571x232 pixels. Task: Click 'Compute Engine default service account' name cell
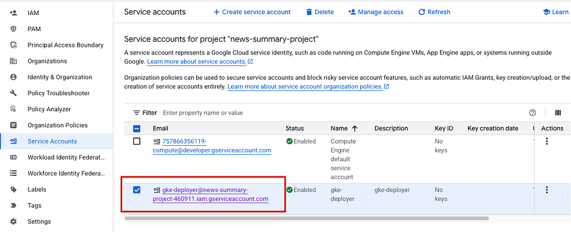(x=343, y=159)
